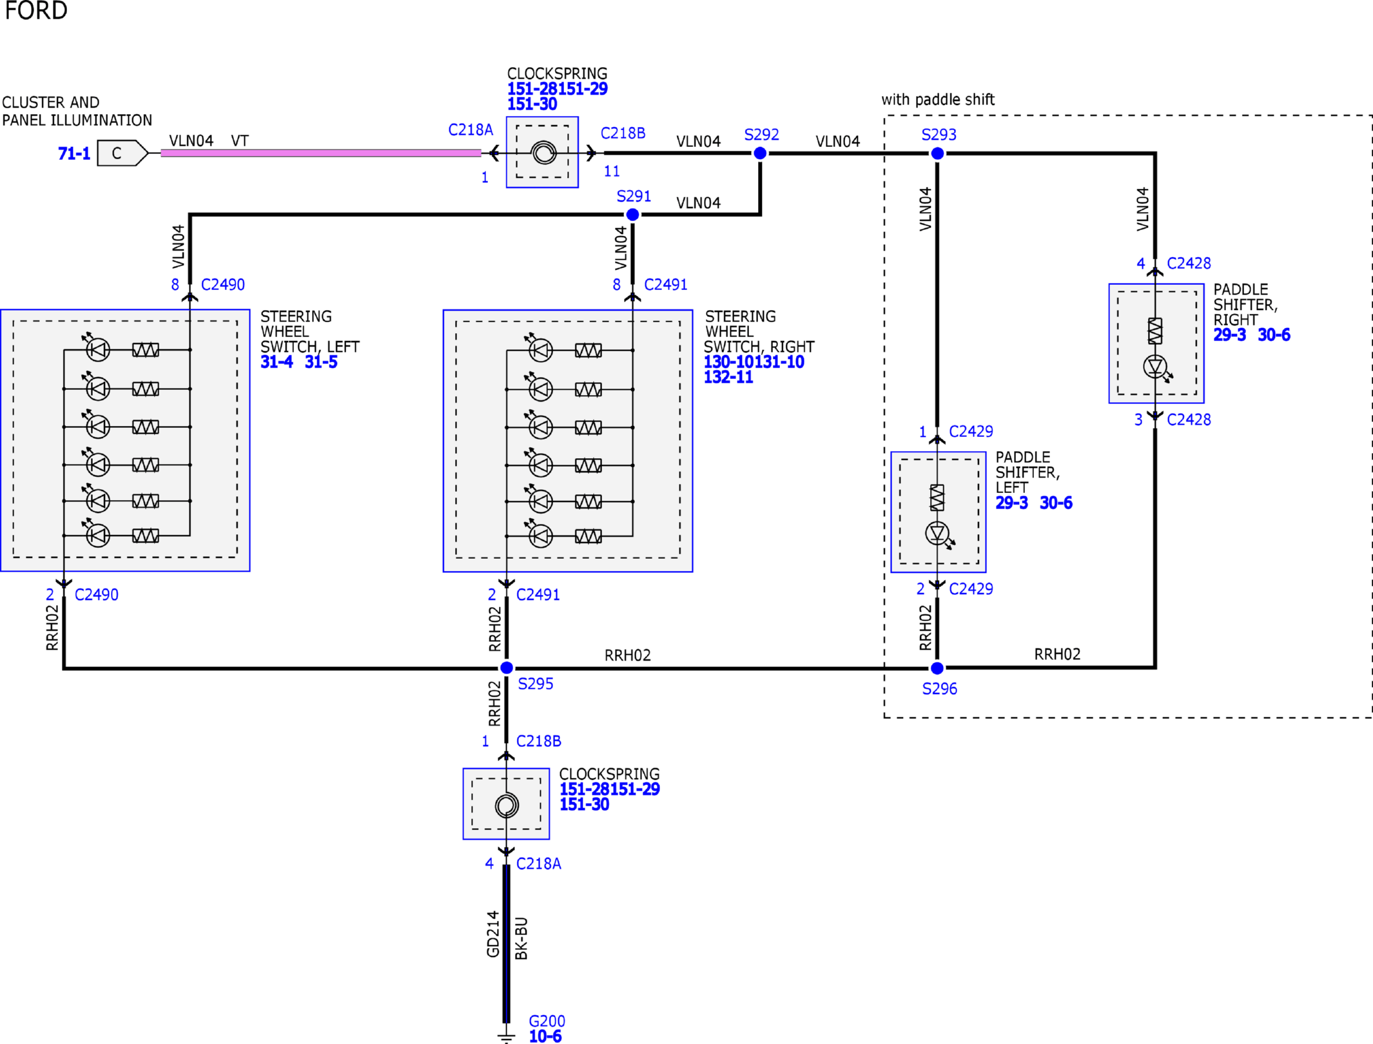The height and width of the screenshot is (1044, 1373).
Task: Select splice node S295
Action: click(x=507, y=668)
